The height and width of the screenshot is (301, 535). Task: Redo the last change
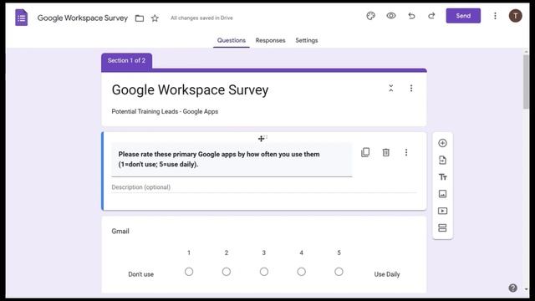coord(431,16)
